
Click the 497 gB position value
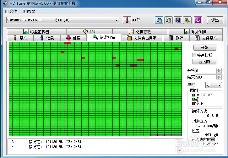(212, 135)
